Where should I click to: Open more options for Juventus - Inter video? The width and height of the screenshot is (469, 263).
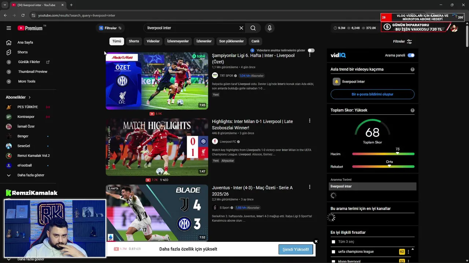pos(310,187)
